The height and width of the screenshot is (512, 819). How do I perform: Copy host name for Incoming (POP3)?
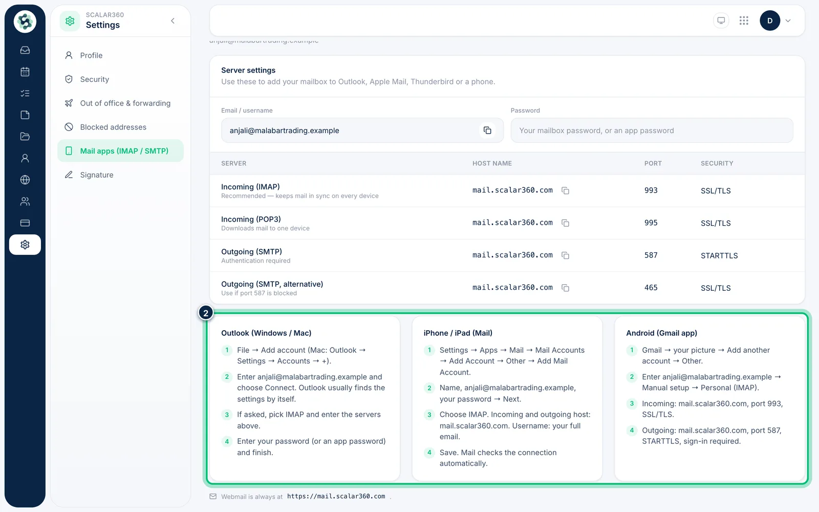coord(565,223)
